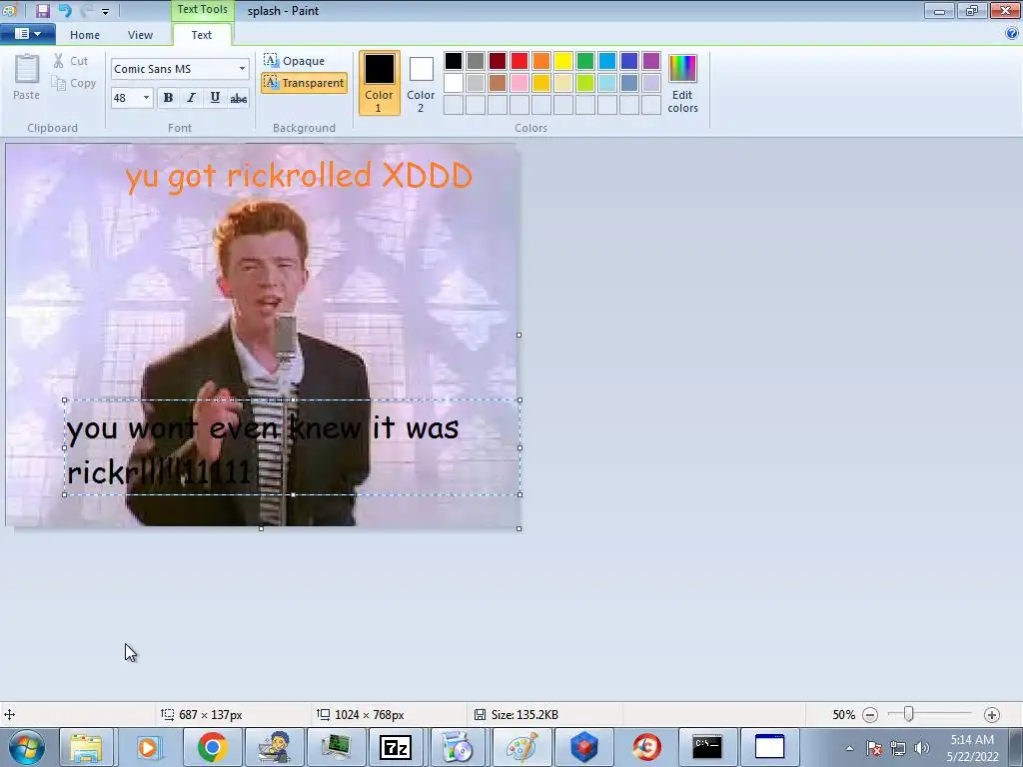Click the Action Center flag tray icon

tap(874, 748)
